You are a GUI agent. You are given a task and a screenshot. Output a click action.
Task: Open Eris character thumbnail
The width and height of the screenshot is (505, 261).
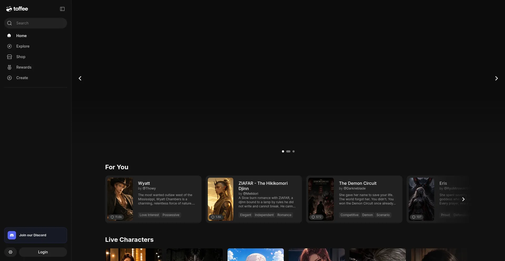tap(422, 199)
